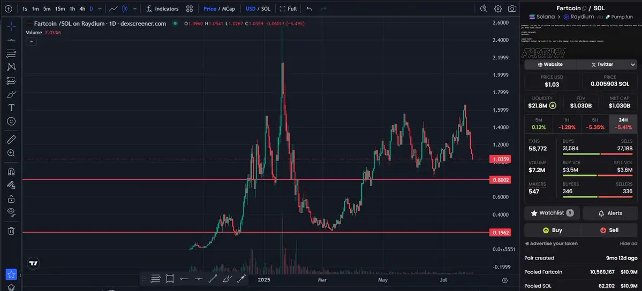Open price Alerts
642x291 pixels.
610,213
